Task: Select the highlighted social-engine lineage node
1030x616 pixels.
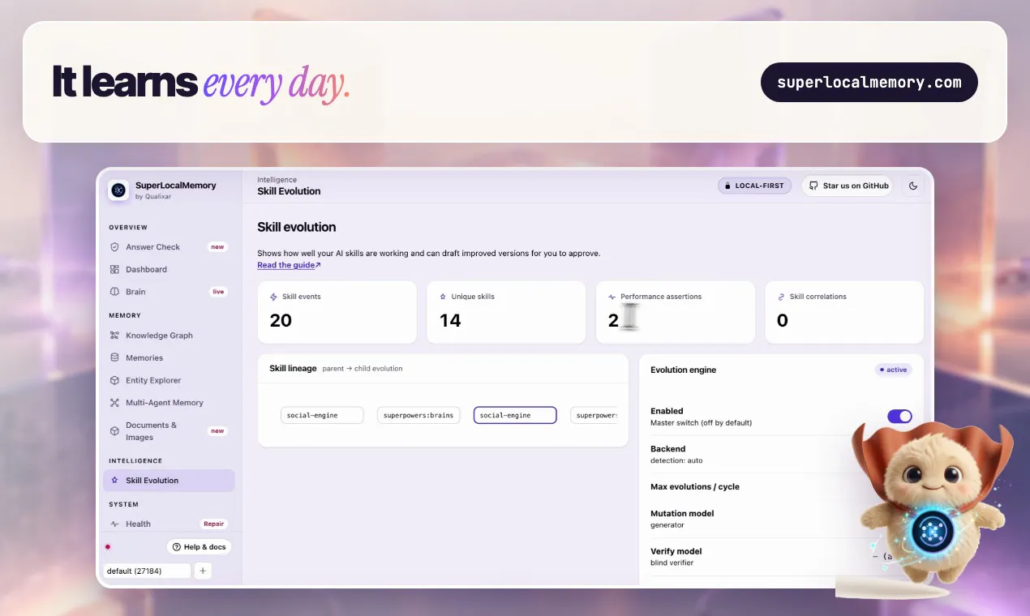Action: click(x=515, y=415)
